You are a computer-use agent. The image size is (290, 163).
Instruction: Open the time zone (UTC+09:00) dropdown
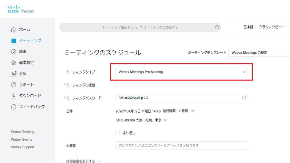click(x=141, y=120)
